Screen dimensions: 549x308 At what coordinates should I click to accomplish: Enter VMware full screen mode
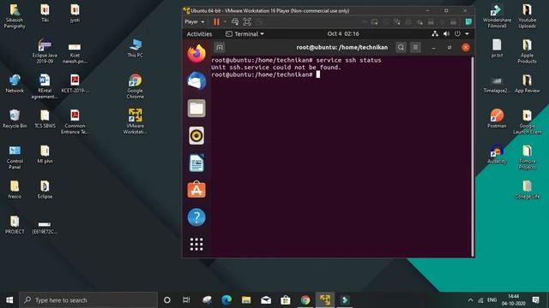(247, 21)
